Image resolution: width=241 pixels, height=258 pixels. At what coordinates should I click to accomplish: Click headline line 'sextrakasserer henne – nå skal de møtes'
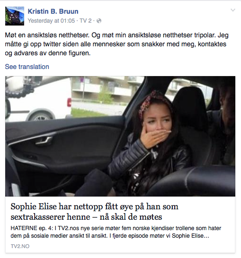(86, 217)
